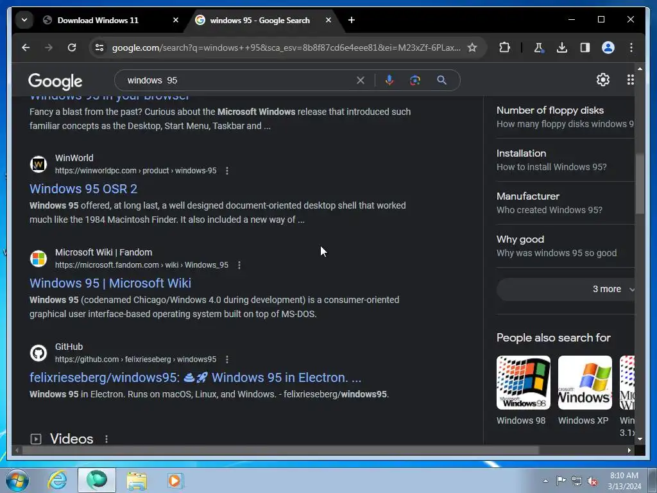The height and width of the screenshot is (493, 657).
Task: Click the forward navigation arrow
Action: click(x=49, y=48)
